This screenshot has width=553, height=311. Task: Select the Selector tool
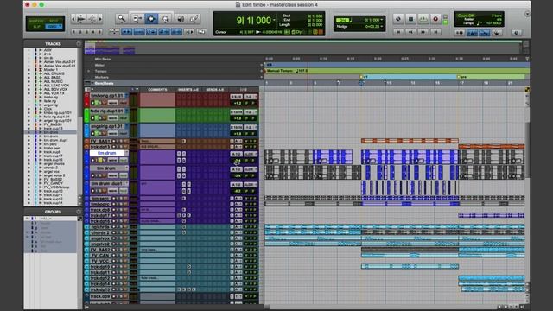click(x=151, y=18)
